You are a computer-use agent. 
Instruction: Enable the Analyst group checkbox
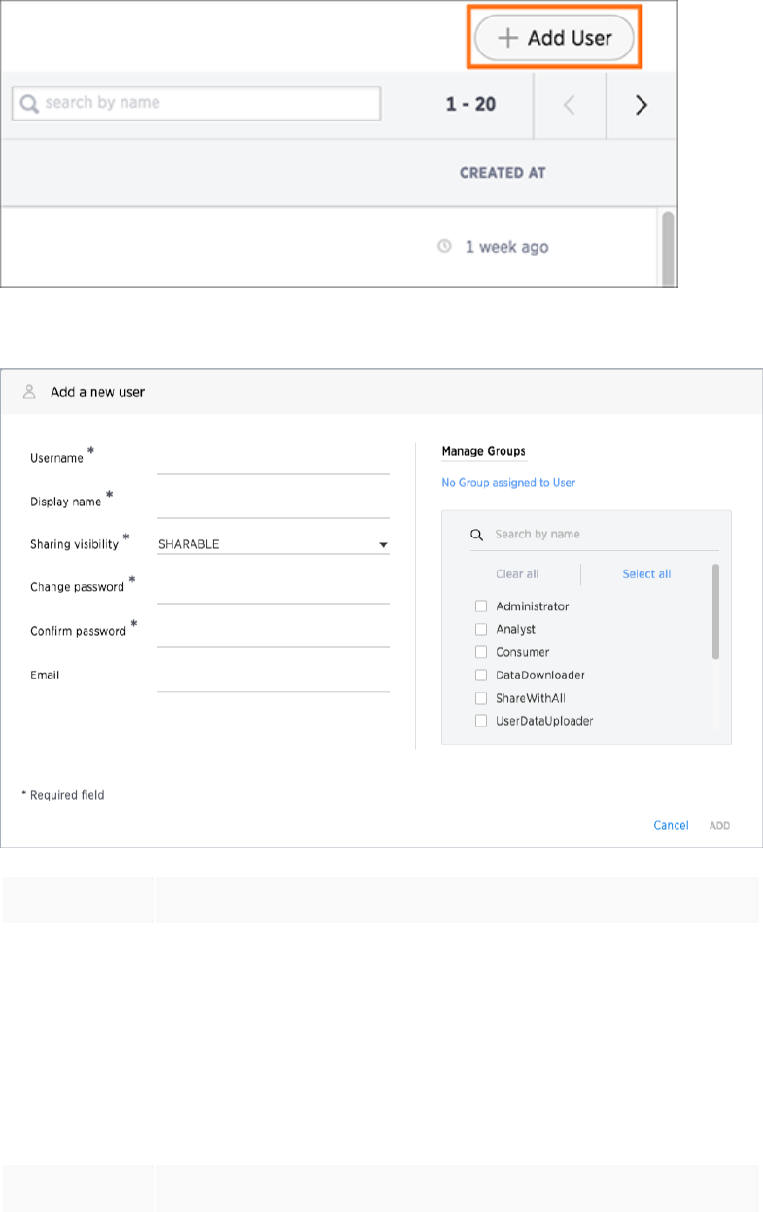(x=480, y=629)
